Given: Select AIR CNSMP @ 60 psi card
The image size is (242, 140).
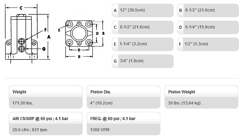Looking at the screenshot, I should [46, 123].
